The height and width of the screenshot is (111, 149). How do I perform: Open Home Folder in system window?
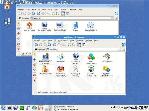click(x=30, y=26)
